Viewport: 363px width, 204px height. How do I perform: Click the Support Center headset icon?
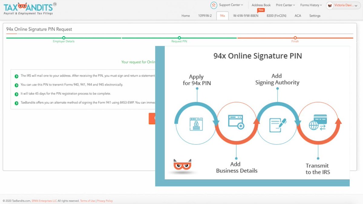coord(214,5)
